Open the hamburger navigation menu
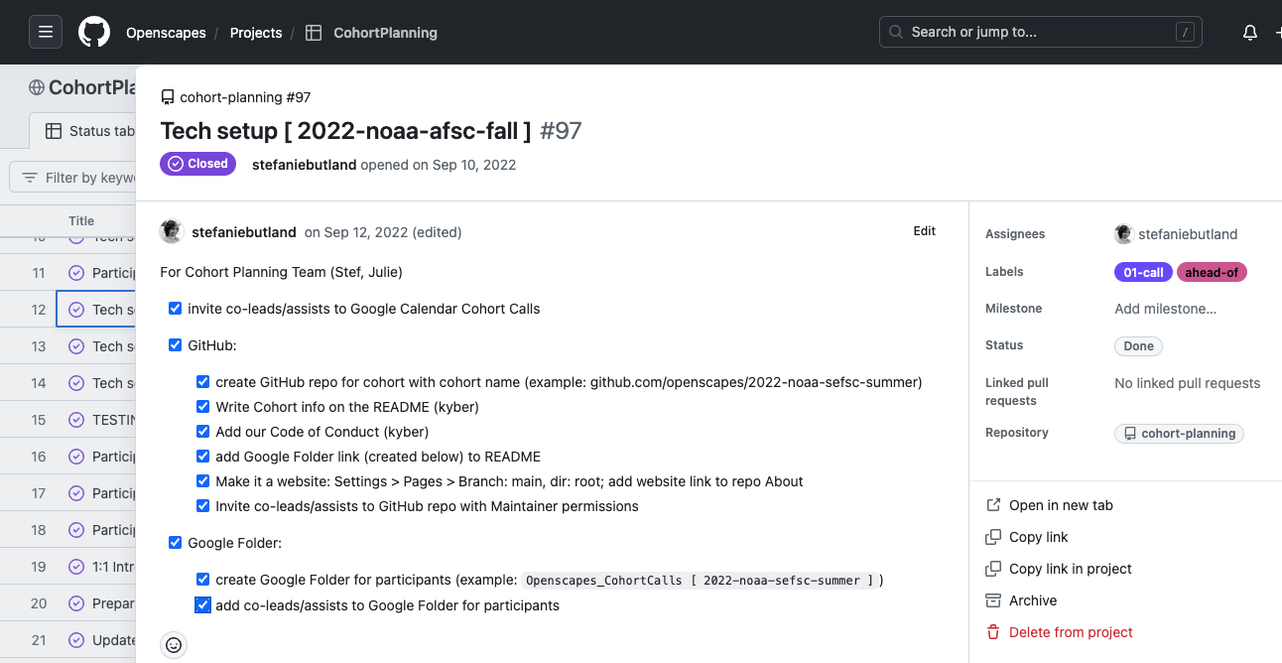Viewport: 1282px width, 663px height. click(46, 32)
